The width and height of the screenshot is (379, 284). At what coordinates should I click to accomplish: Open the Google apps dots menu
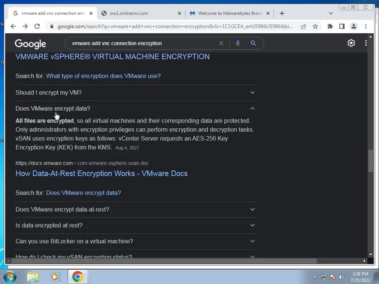(366, 43)
